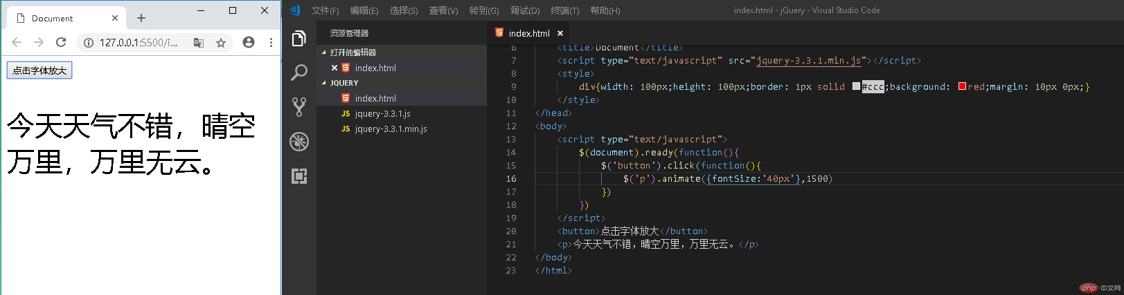Click line number 21 in the gutter
1124x295 pixels.
coord(511,245)
